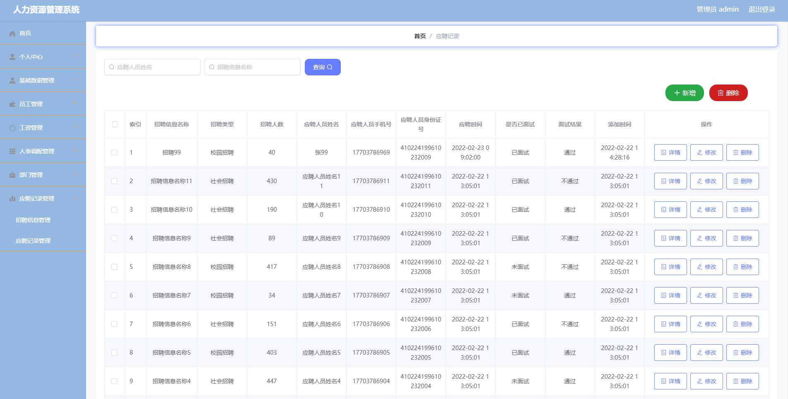
Task: Check the box for row 招聘信息名称9
Action: pyautogui.click(x=114, y=238)
